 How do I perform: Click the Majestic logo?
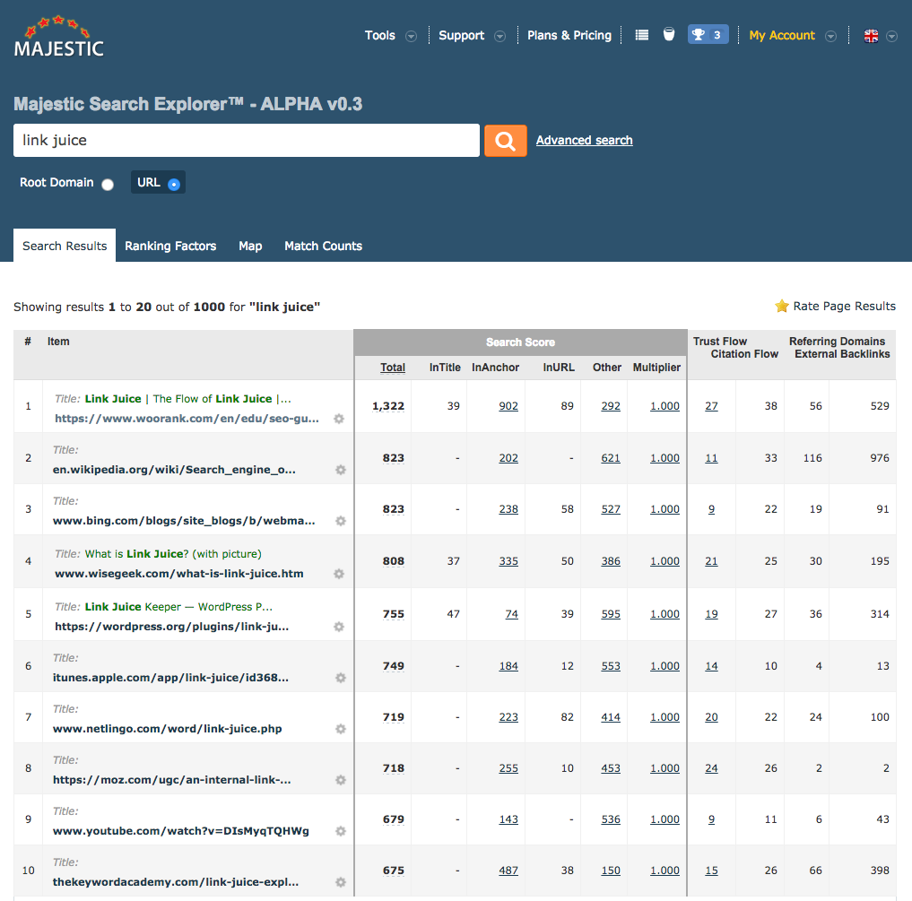[x=59, y=37]
